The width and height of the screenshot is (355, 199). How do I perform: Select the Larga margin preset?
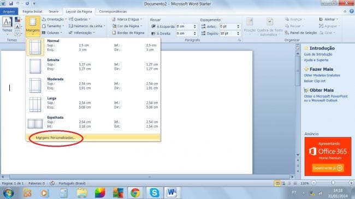click(93, 105)
